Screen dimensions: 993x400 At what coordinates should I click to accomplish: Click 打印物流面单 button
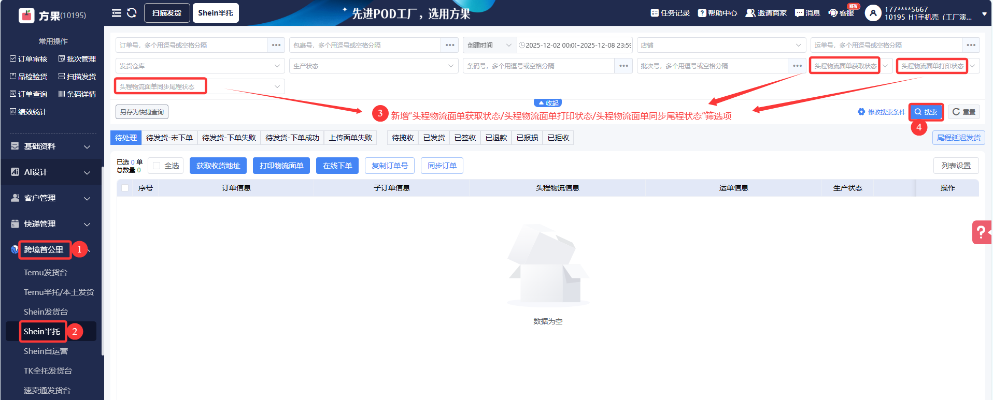pyautogui.click(x=281, y=166)
